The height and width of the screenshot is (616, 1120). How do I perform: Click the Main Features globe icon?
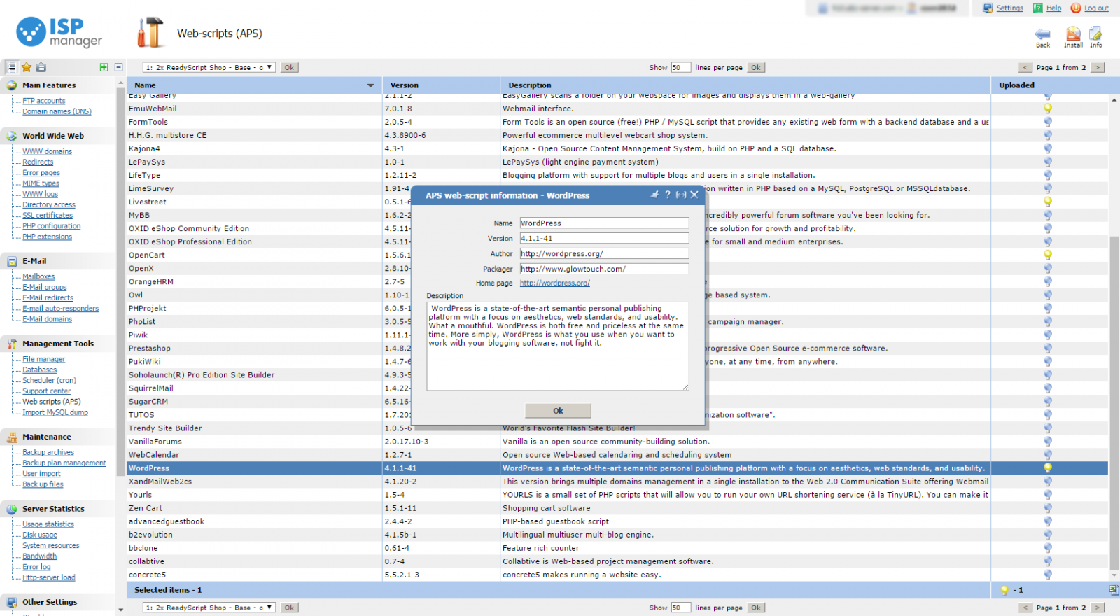(12, 85)
